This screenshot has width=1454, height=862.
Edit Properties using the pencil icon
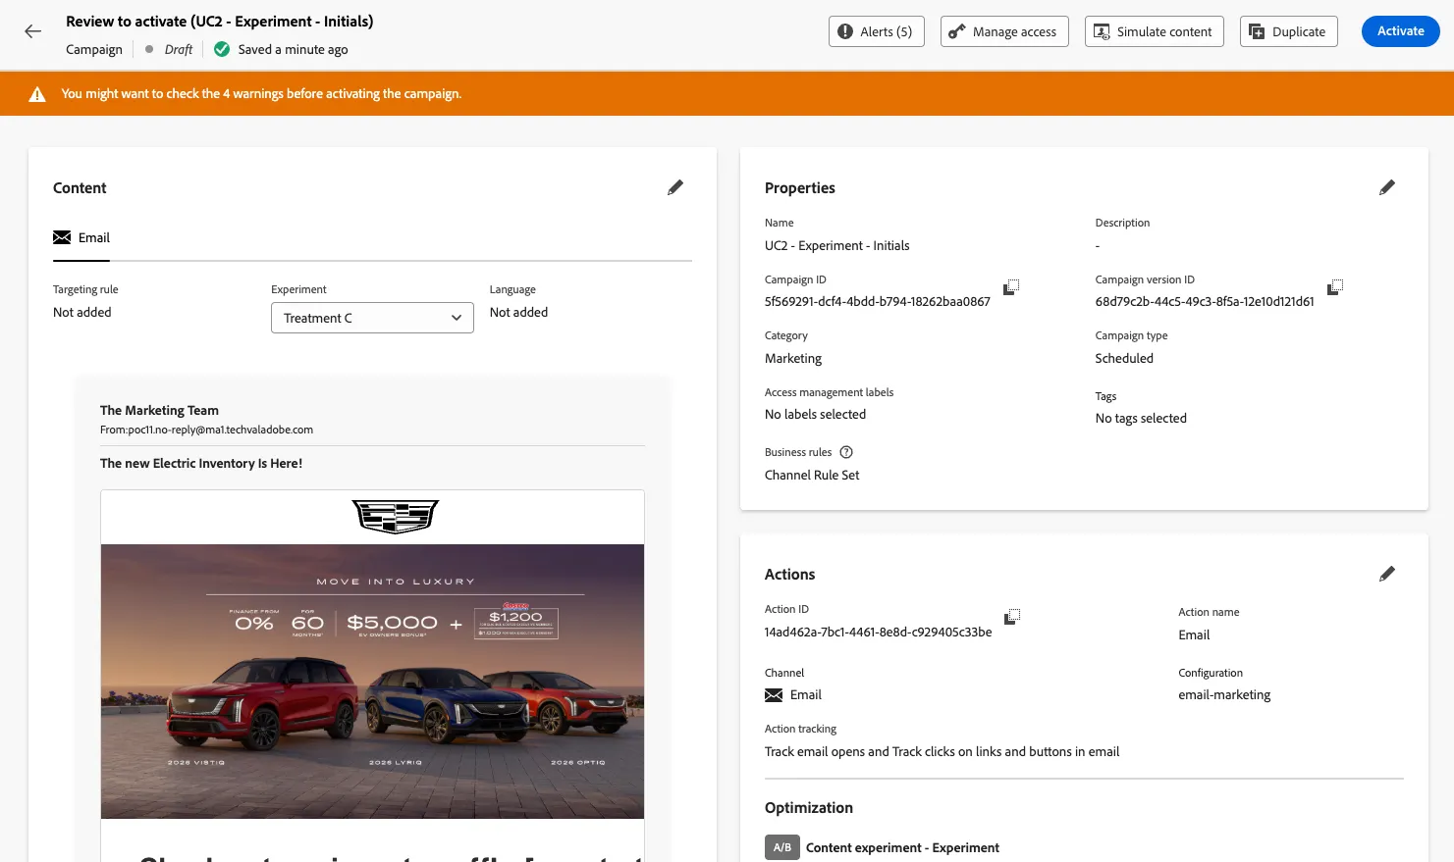1387,187
